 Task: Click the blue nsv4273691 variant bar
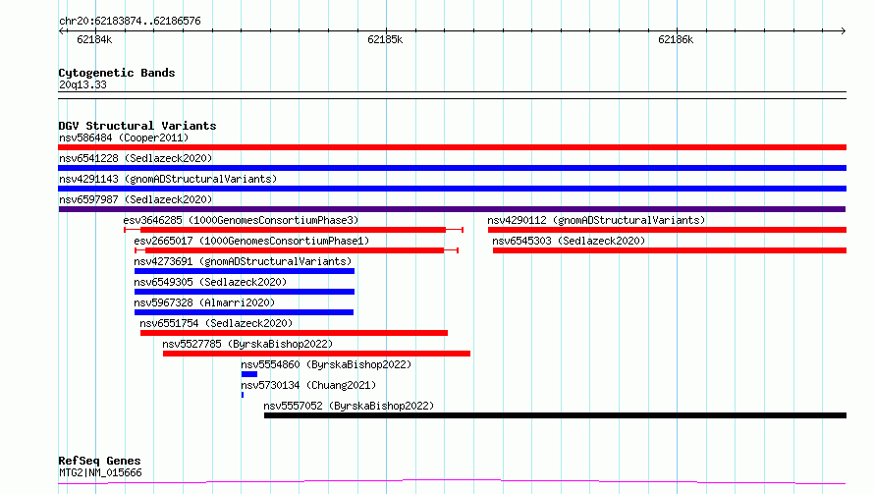point(245,271)
